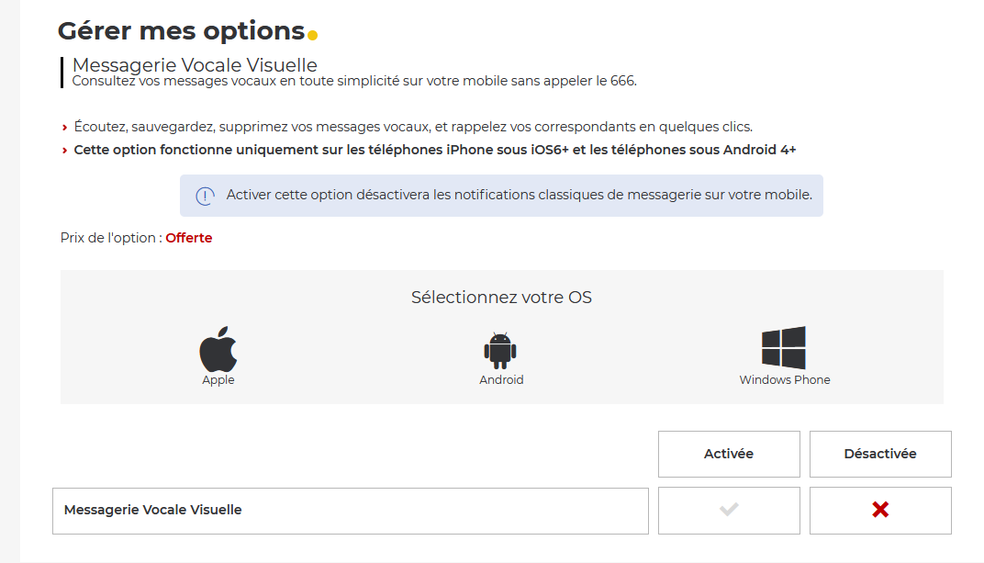Image resolution: width=984 pixels, height=563 pixels.
Task: Click the red chevron before "Cette option fonctionne"
Action: point(64,151)
